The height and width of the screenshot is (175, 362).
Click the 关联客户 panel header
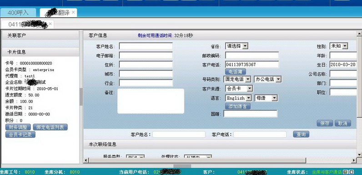click(40, 35)
